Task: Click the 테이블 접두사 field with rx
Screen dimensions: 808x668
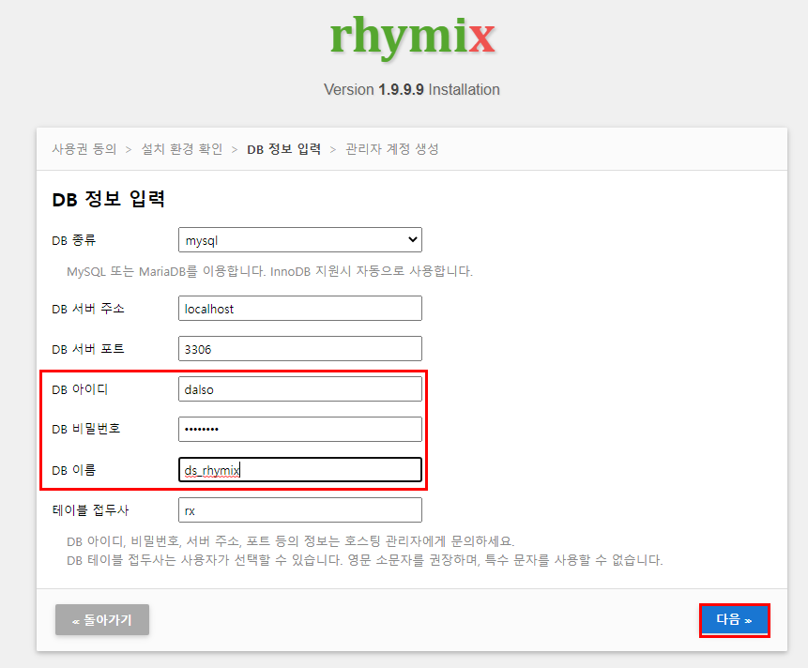Action: pos(300,509)
